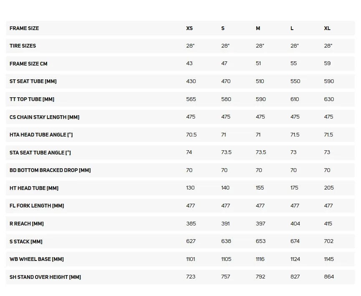Click the TIRE SIZES row label
The width and height of the screenshot is (361, 296).
[x=23, y=46]
